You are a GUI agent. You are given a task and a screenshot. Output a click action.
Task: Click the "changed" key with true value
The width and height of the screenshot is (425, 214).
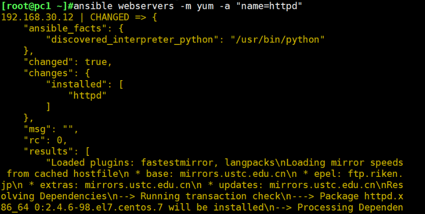[x=46, y=62]
